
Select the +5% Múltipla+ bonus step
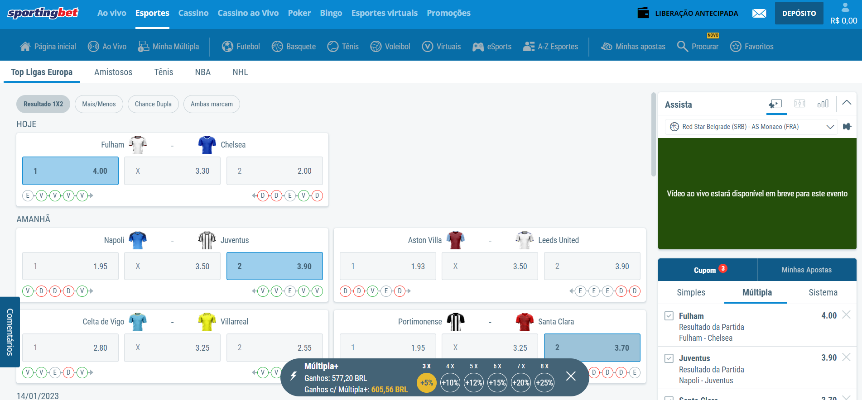(427, 383)
